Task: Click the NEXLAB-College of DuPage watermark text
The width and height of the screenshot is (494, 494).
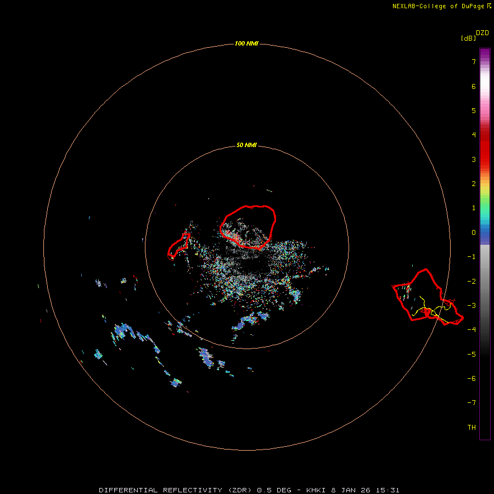Action: (441, 6)
